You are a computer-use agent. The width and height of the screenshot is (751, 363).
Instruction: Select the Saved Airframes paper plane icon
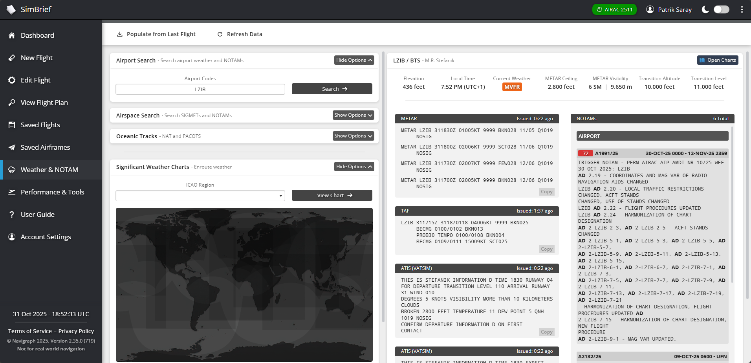click(12, 147)
